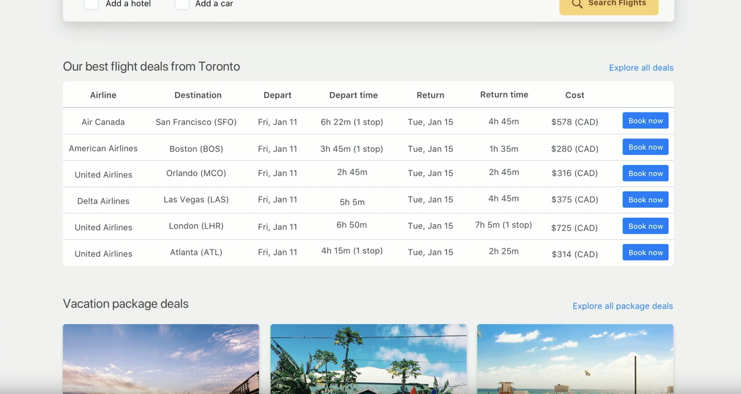
Task: Click the Cost column header
Action: click(574, 95)
